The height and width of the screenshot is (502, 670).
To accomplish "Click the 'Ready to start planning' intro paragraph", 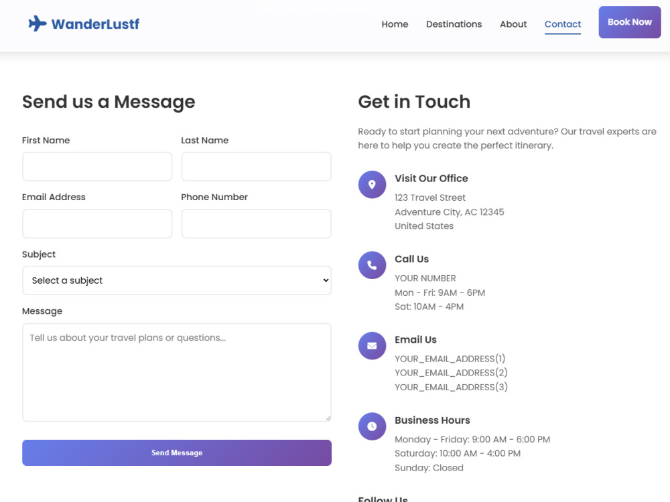I will [x=507, y=139].
